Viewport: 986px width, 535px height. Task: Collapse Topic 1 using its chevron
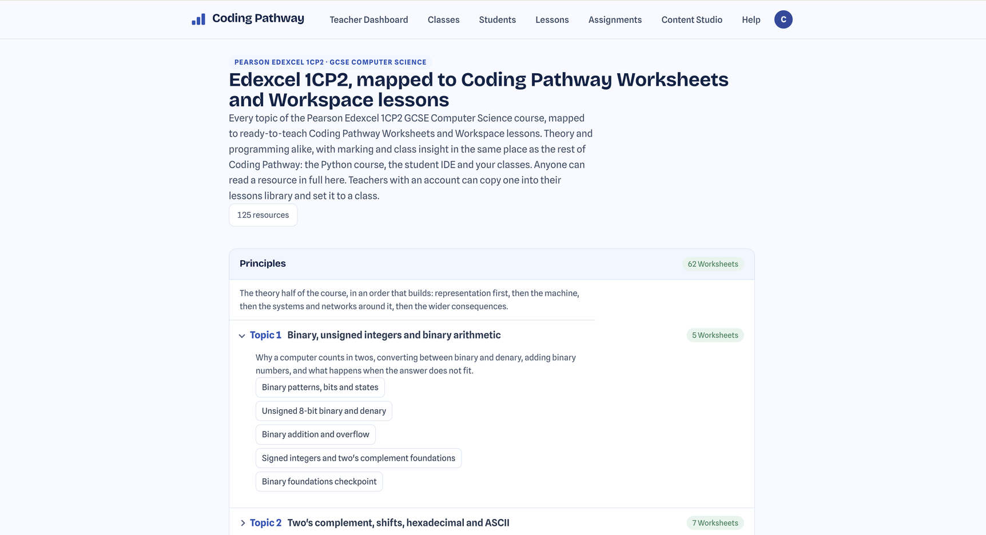tap(242, 336)
